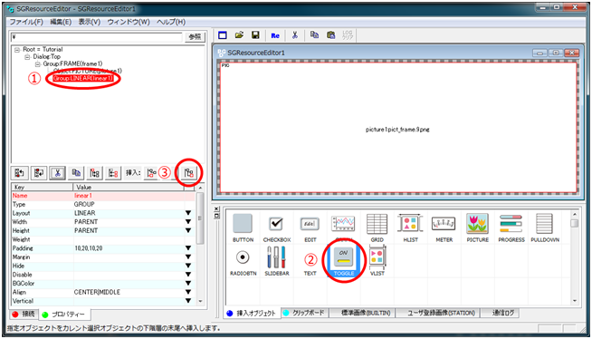Open the Padding property dropdown arrow

[188, 248]
